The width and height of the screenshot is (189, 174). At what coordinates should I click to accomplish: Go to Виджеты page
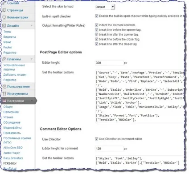[9, 37]
